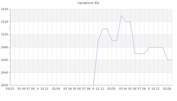This screenshot has height=101, width=177.
Task: Click the flat line segment at 2120
Action: point(128,22)
